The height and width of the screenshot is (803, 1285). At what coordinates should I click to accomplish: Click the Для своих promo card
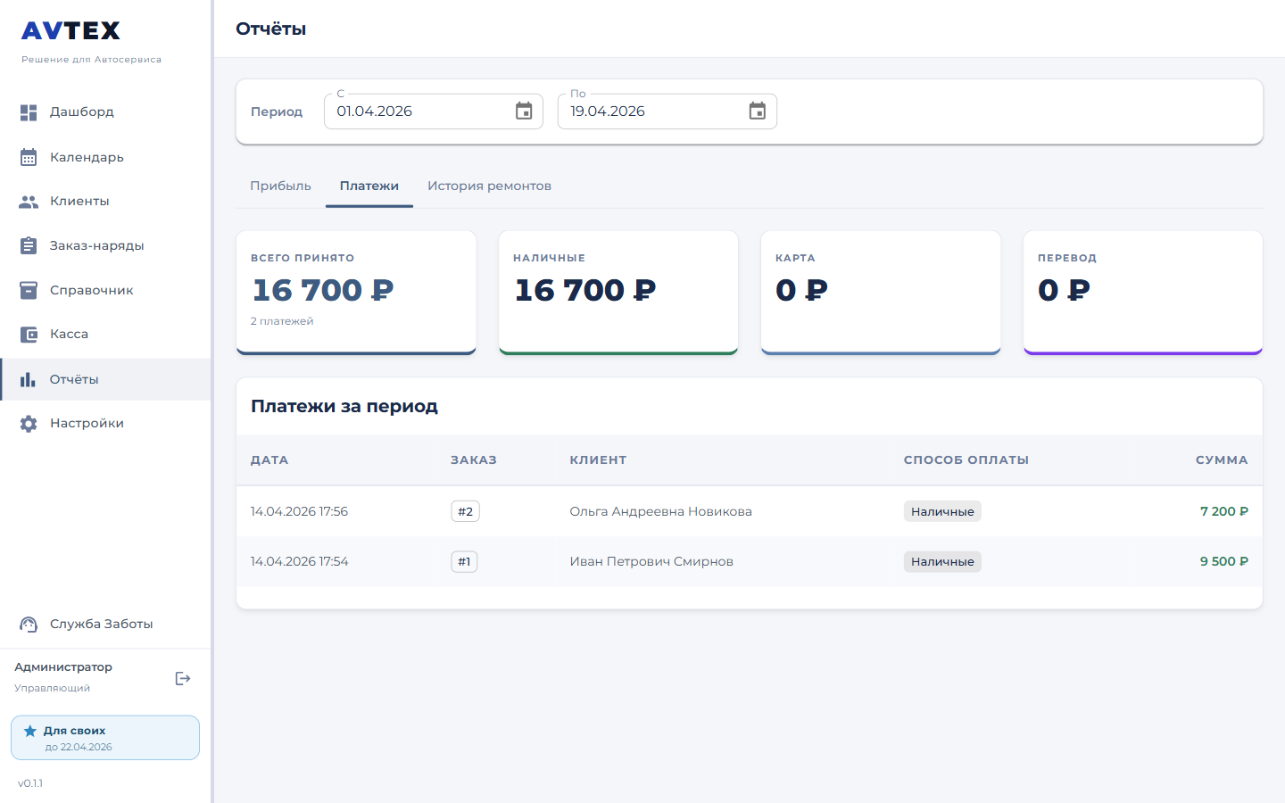tap(104, 737)
